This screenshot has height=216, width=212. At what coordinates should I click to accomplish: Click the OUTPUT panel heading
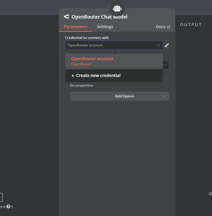(x=191, y=25)
